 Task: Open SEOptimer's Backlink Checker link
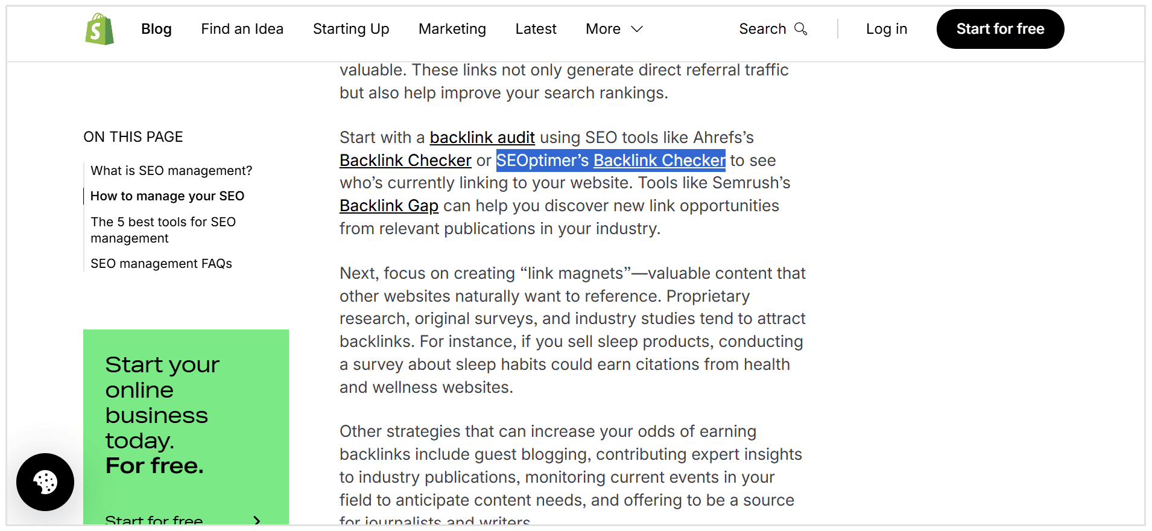coord(659,160)
